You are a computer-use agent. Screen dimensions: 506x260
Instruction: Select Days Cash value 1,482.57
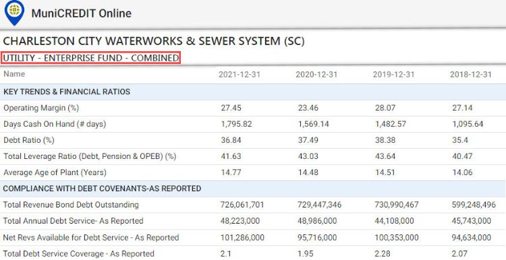click(x=391, y=124)
